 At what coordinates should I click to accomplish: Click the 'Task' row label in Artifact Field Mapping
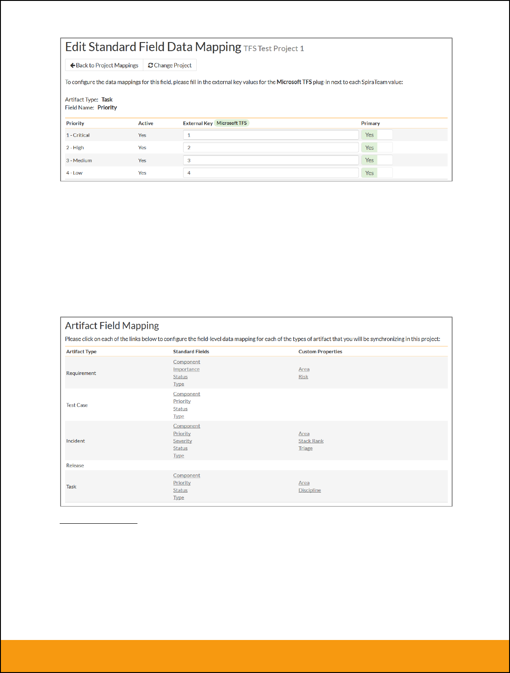(x=71, y=487)
